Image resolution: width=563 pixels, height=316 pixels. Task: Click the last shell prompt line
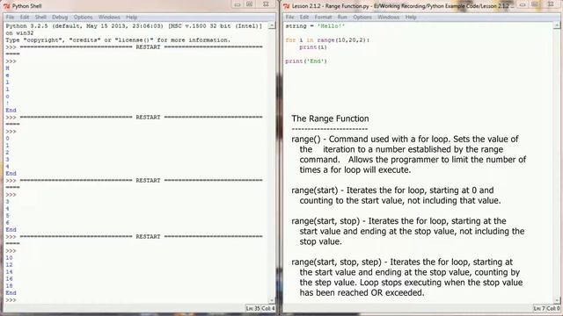(x=11, y=300)
